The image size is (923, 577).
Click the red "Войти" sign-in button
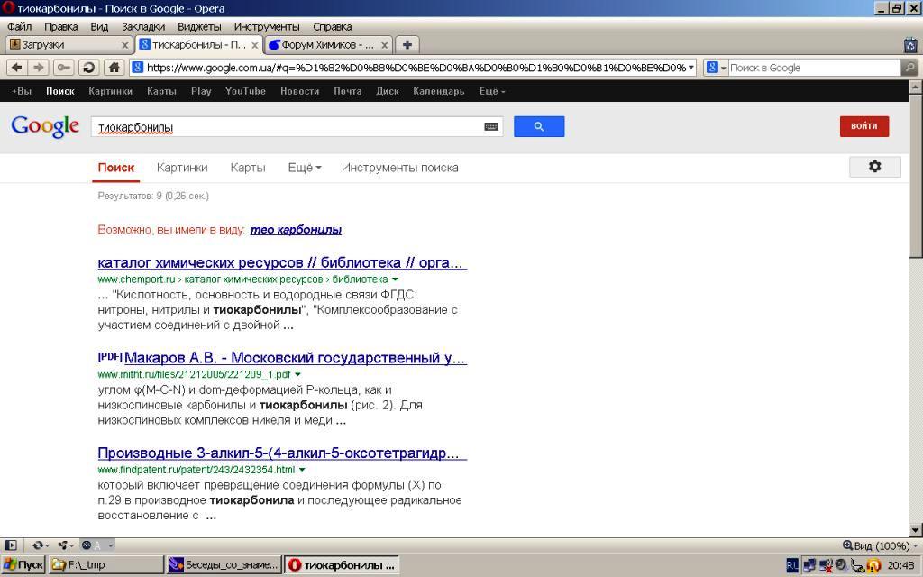click(864, 126)
